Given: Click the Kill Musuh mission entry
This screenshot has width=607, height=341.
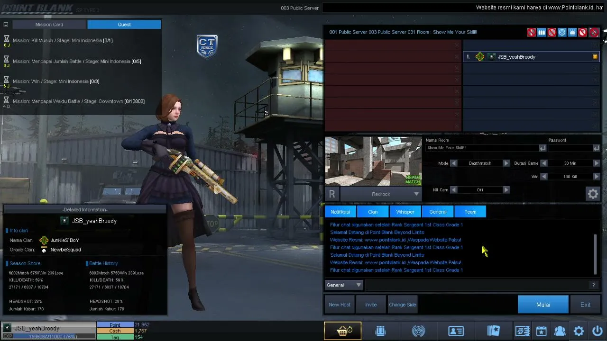Looking at the screenshot, I should pyautogui.click(x=63, y=41).
